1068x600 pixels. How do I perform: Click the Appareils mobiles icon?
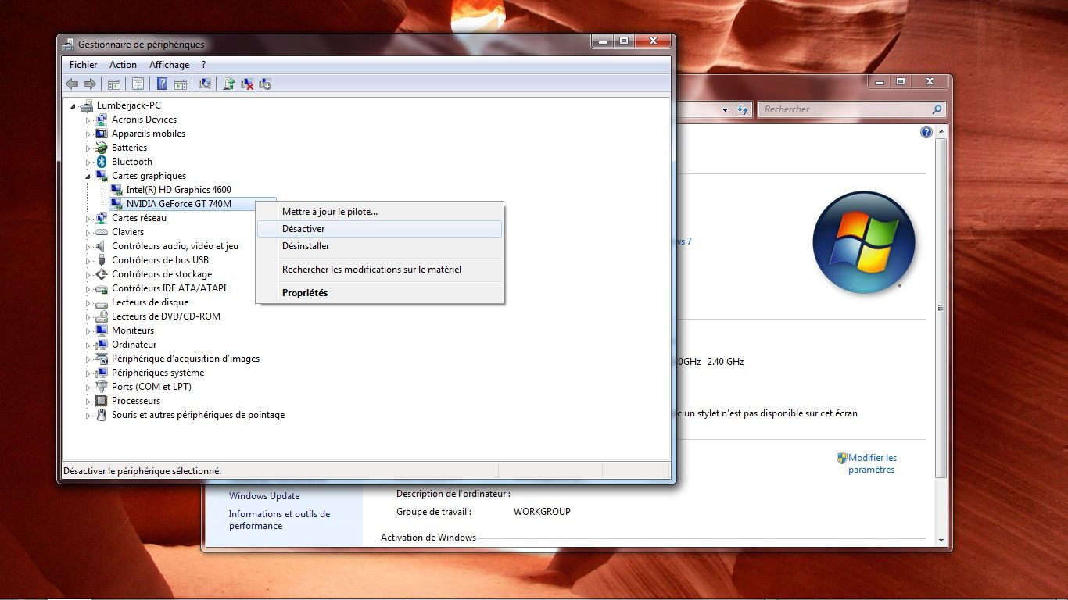(x=101, y=134)
